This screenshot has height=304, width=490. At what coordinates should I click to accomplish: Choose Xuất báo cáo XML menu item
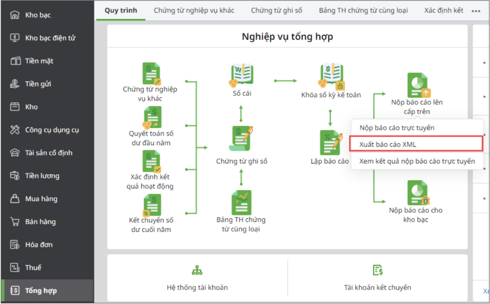(416, 144)
